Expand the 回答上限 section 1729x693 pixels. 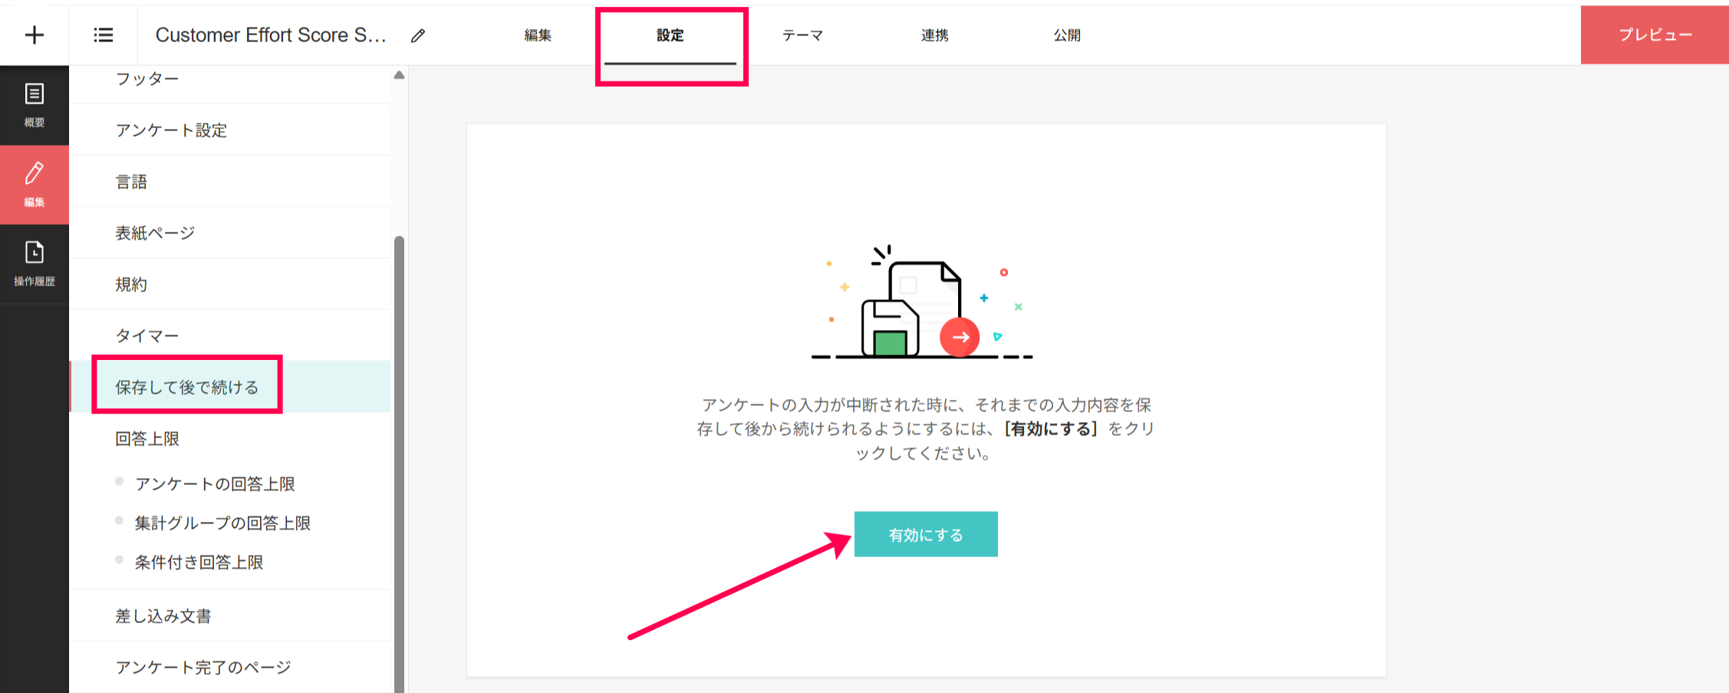147,438
